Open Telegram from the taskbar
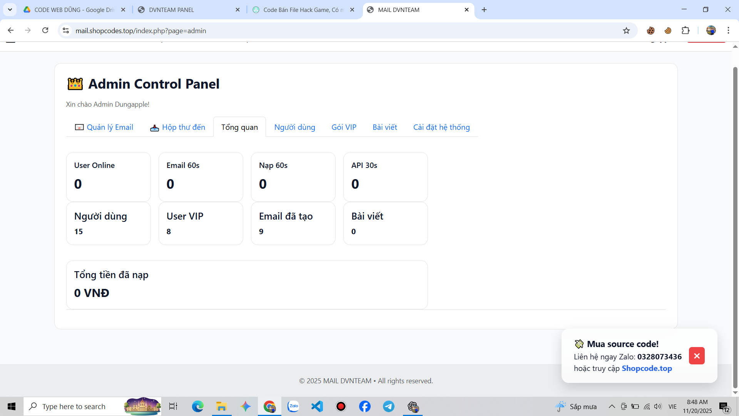The image size is (739, 416). (x=389, y=406)
